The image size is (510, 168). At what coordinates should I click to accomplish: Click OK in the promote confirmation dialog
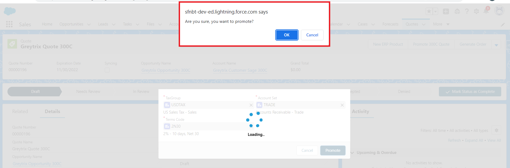pyautogui.click(x=287, y=35)
